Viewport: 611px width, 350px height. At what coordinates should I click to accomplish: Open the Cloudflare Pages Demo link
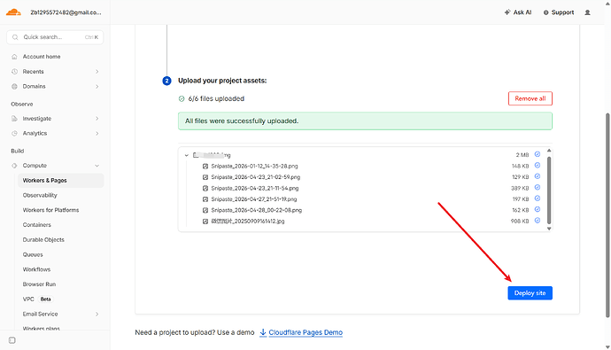coord(305,332)
